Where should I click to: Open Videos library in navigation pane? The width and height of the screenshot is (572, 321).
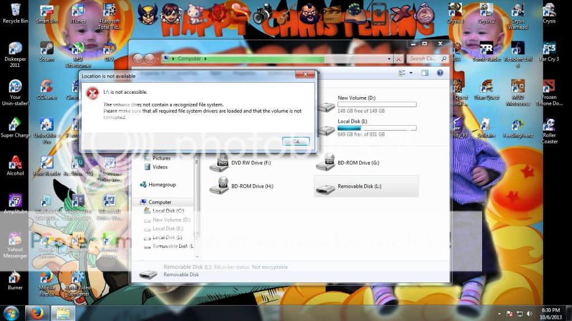(156, 167)
